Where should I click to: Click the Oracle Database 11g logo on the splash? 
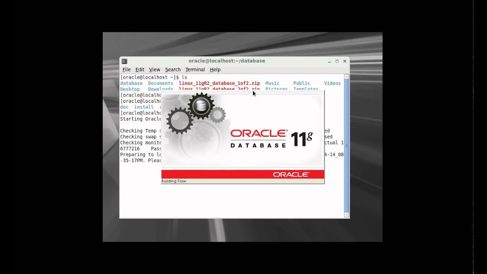272,139
